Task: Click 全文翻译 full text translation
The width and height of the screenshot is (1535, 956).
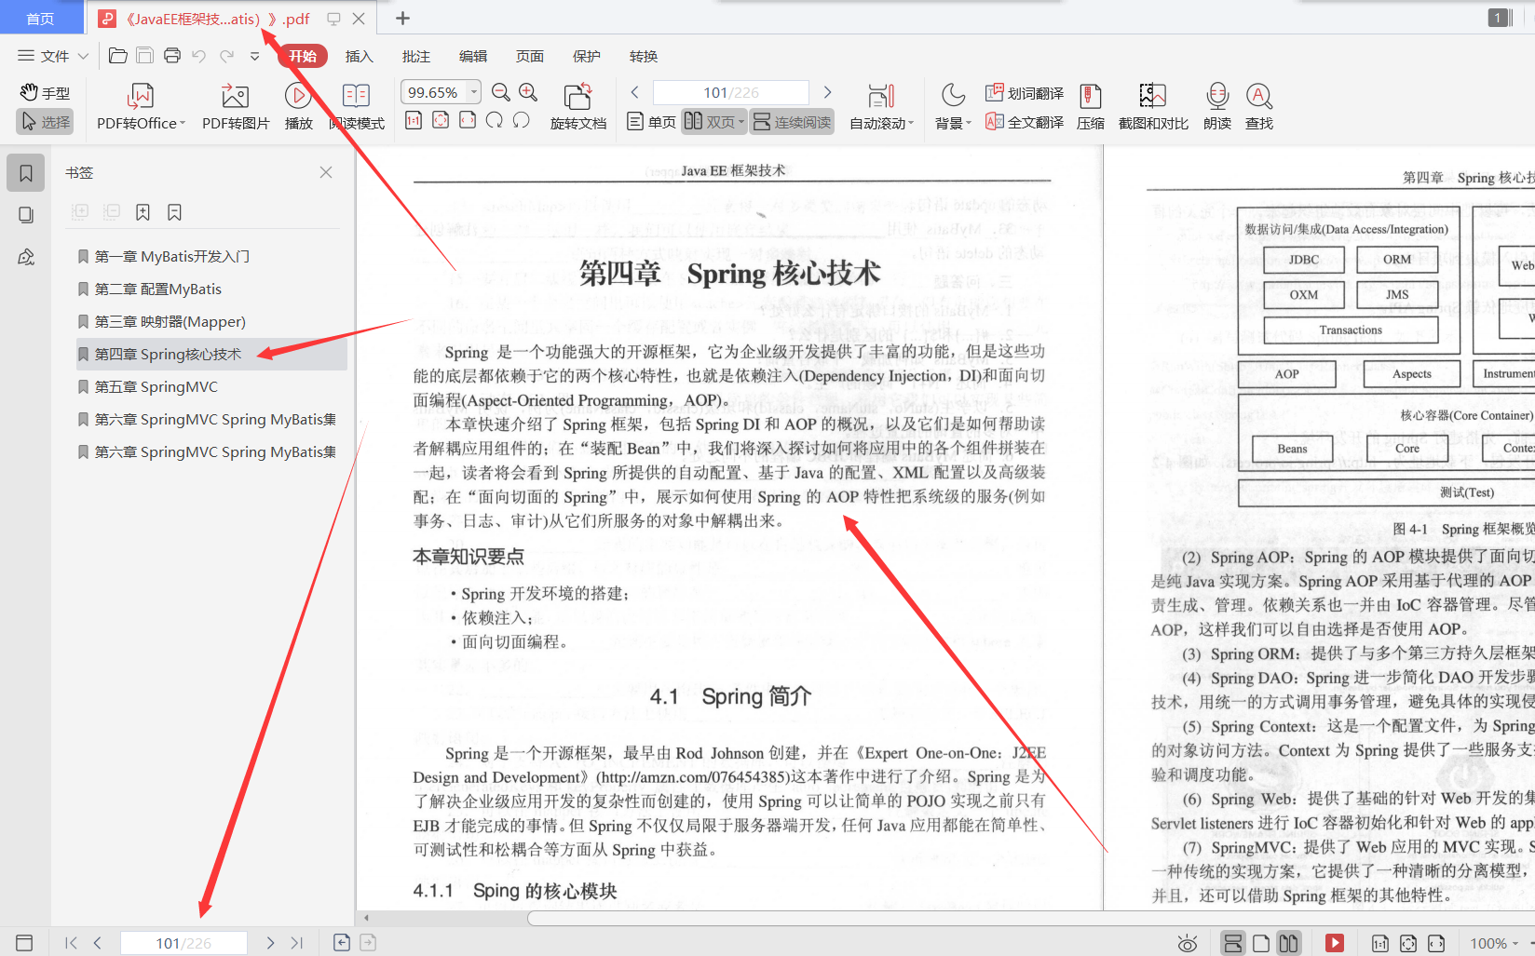Action: 1025,122
